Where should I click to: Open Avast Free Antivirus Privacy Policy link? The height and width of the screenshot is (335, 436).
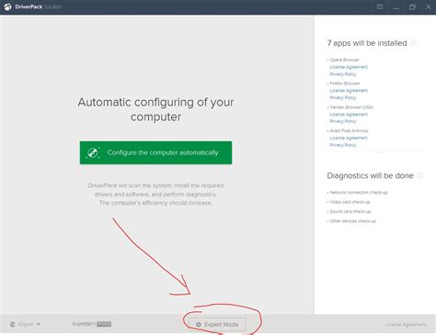click(x=343, y=145)
